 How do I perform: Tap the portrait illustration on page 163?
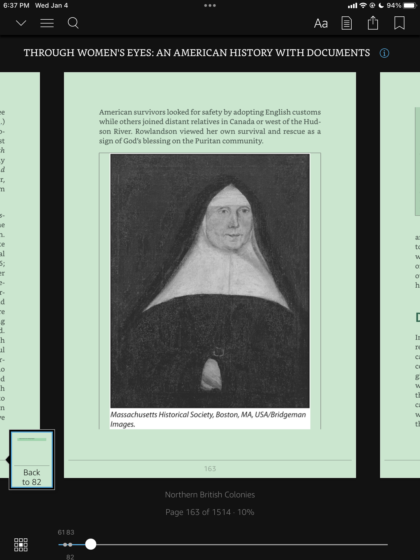pyautogui.click(x=210, y=281)
